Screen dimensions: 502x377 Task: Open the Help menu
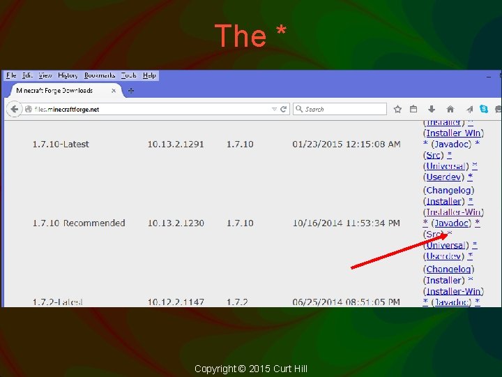tap(149, 75)
